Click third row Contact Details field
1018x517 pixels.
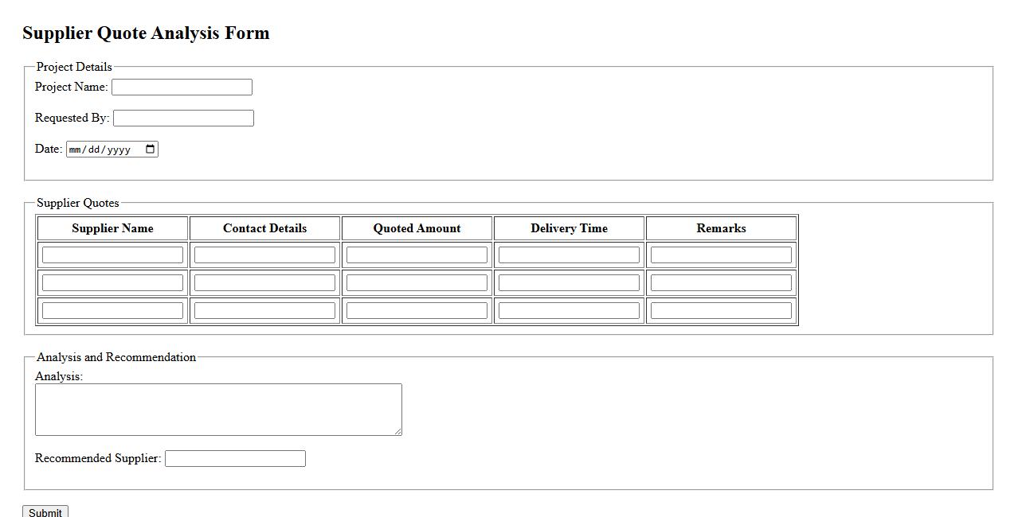(264, 310)
